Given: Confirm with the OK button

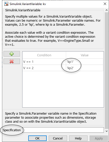Looking at the screenshot, I should [x=37, y=138].
